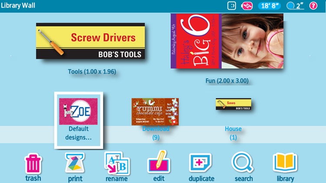Click the Fun (2.00 x 3.00) caption
The width and height of the screenshot is (326, 183).
coord(227,81)
